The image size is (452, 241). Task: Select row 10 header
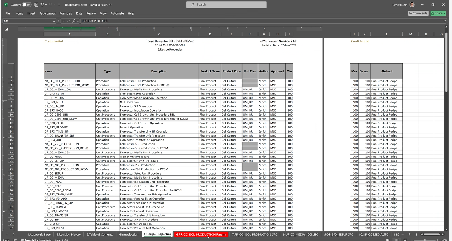[x=11, y=114]
